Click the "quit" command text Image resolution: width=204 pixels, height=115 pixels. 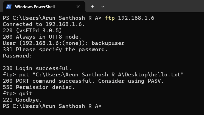pyautogui.click(x=26, y=94)
